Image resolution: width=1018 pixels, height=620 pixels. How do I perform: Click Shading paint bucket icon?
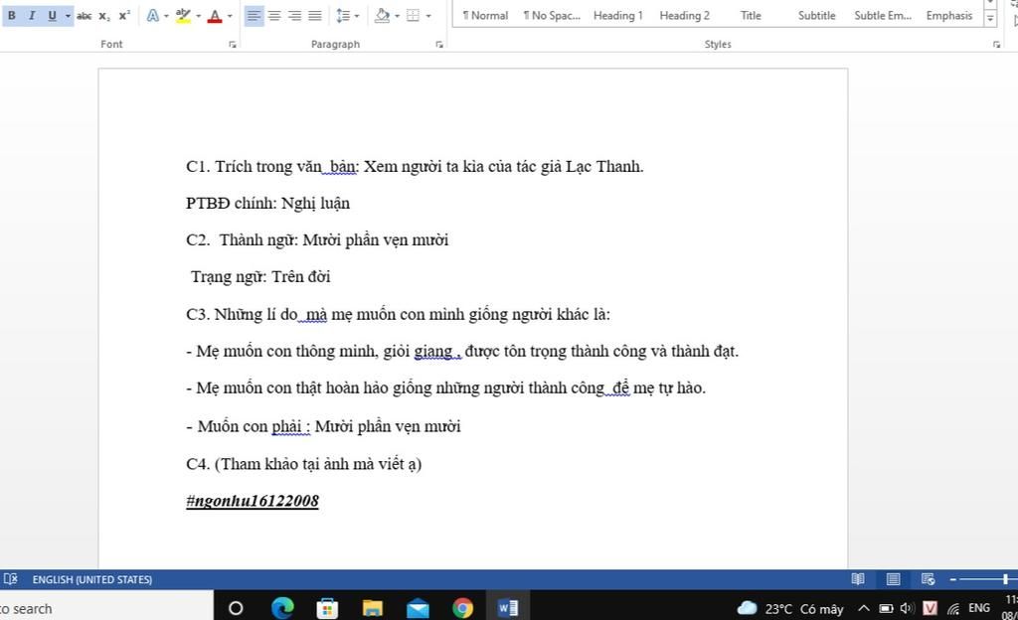(383, 16)
